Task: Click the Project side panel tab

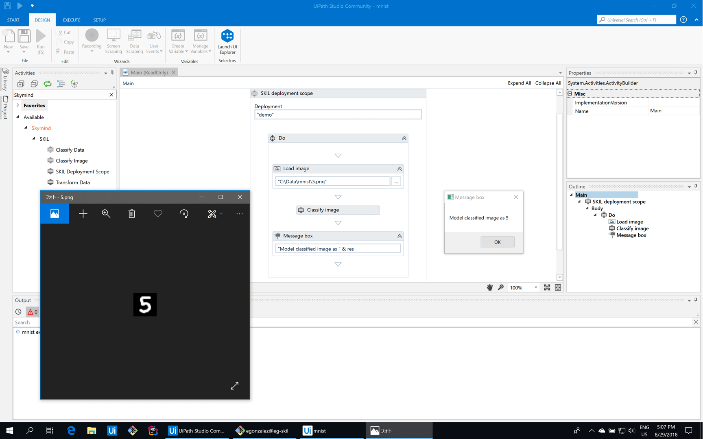Action: click(5, 108)
